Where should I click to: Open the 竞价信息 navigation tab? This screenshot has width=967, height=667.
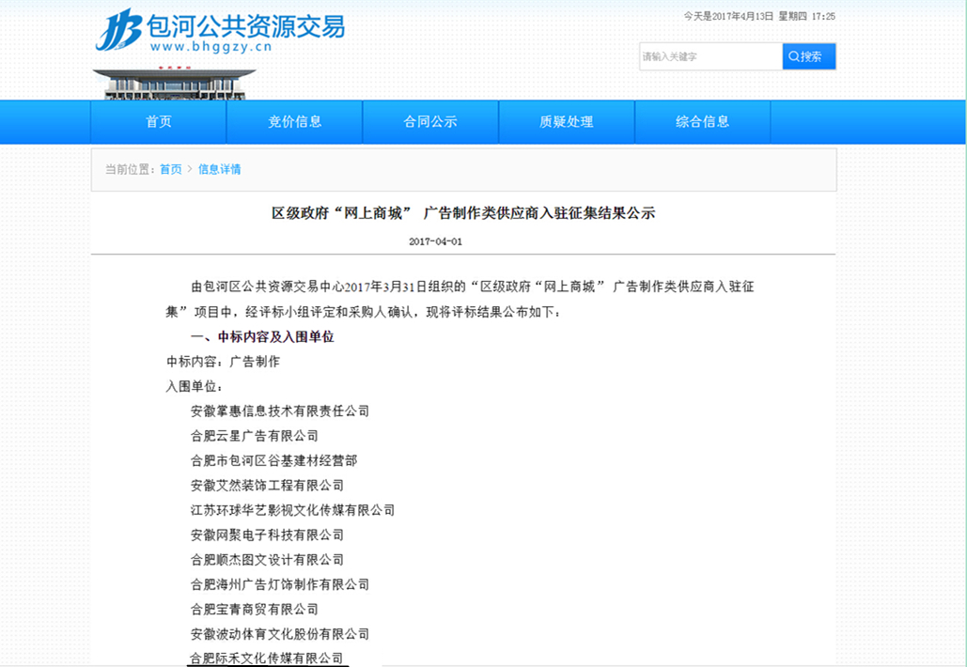tap(295, 121)
